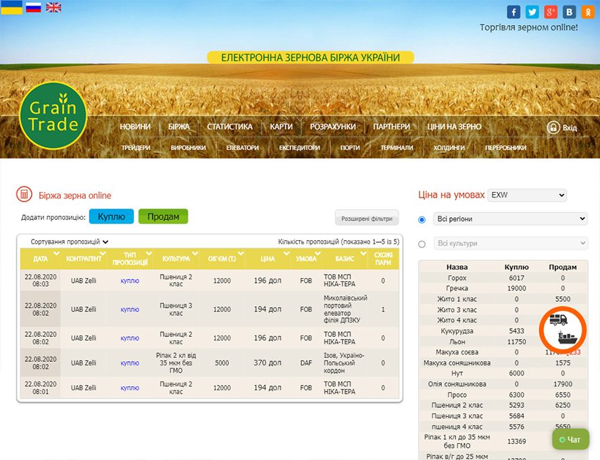Go to ТРЕЙДЕРИ submenu

pyautogui.click(x=136, y=148)
